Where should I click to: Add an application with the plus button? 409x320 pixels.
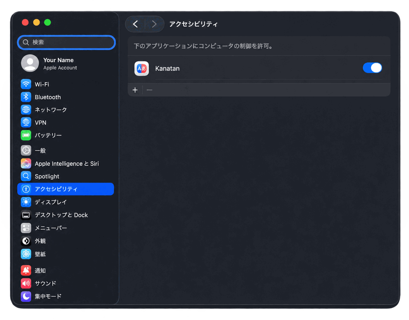(135, 90)
